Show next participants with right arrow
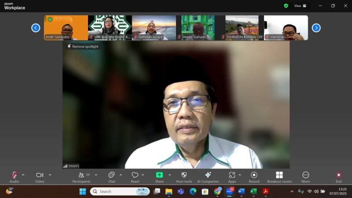 click(316, 28)
